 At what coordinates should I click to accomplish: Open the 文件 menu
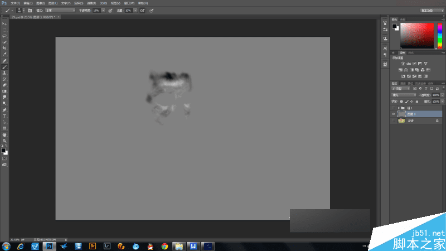click(x=16, y=3)
